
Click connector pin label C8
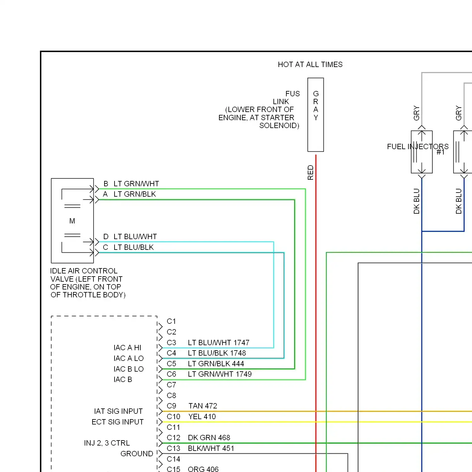coord(171,396)
